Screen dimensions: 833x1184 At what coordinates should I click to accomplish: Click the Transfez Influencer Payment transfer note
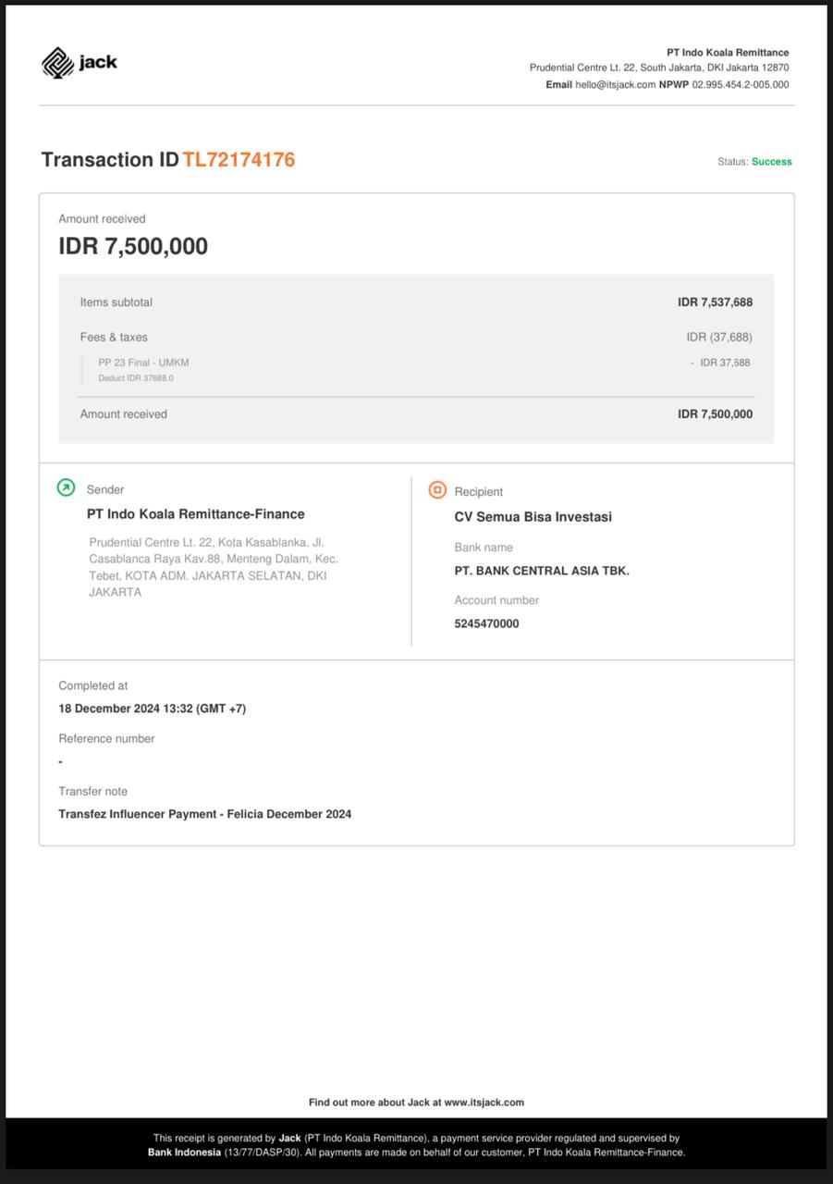[204, 814]
